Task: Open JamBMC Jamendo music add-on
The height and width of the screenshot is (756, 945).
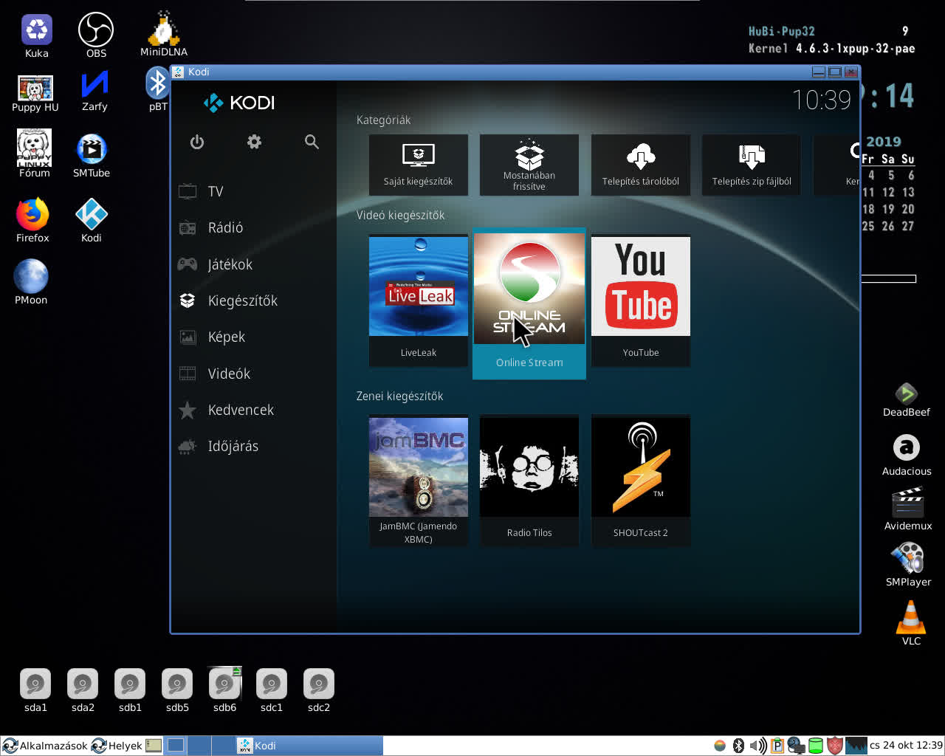Action: tap(418, 481)
